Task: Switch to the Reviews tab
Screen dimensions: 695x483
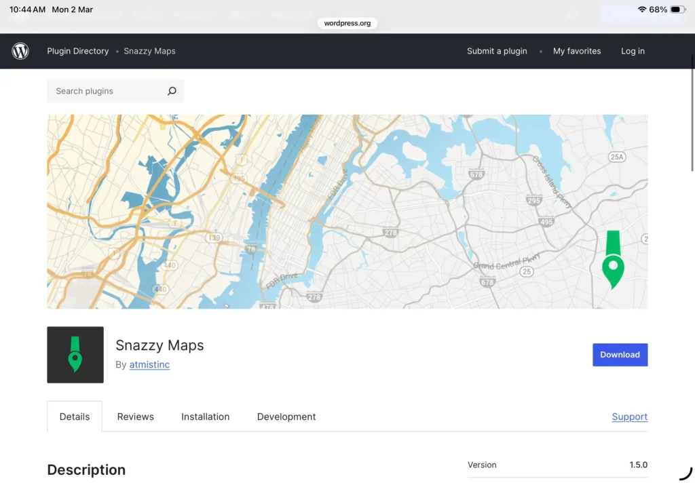Action: point(135,417)
